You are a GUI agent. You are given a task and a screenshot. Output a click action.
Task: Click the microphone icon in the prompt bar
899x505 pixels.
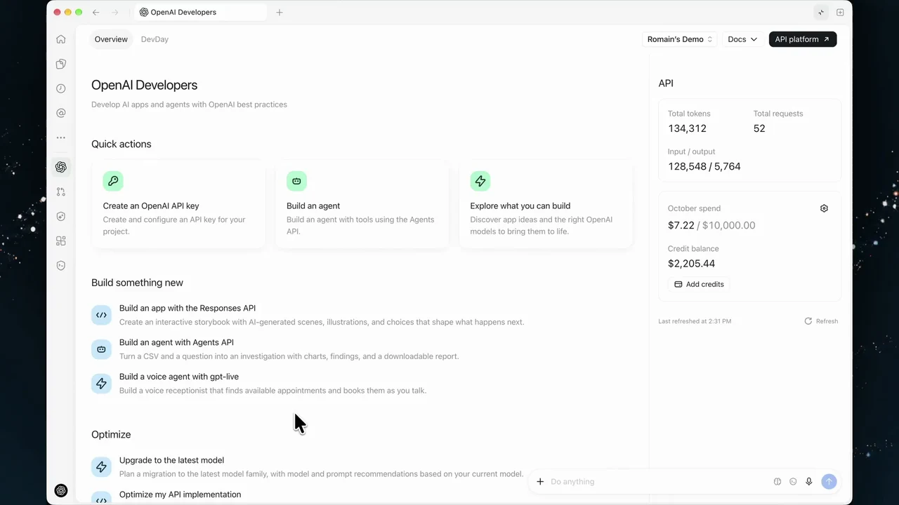809,482
